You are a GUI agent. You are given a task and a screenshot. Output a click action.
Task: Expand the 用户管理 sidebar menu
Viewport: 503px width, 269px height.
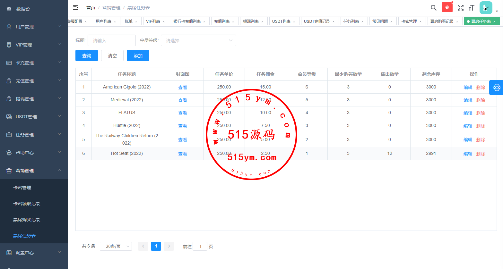(34, 27)
